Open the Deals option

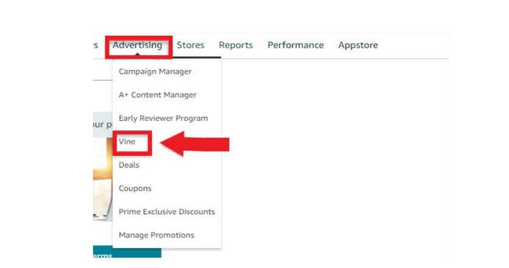tap(129, 165)
